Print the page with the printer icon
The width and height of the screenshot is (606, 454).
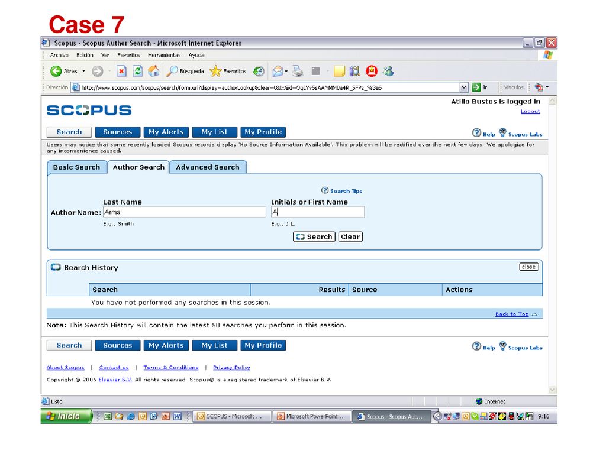pos(298,71)
